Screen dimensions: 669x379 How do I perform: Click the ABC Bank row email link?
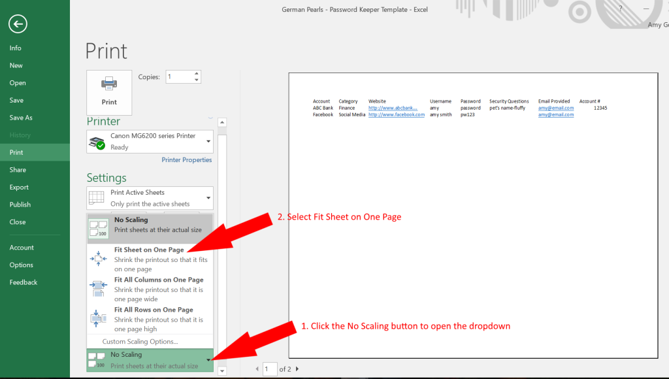click(x=556, y=108)
